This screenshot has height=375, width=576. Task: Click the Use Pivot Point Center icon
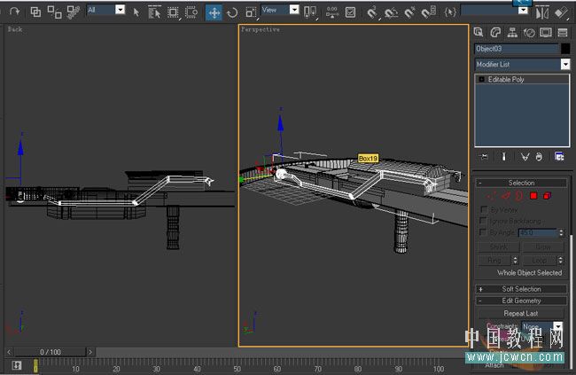pos(309,12)
